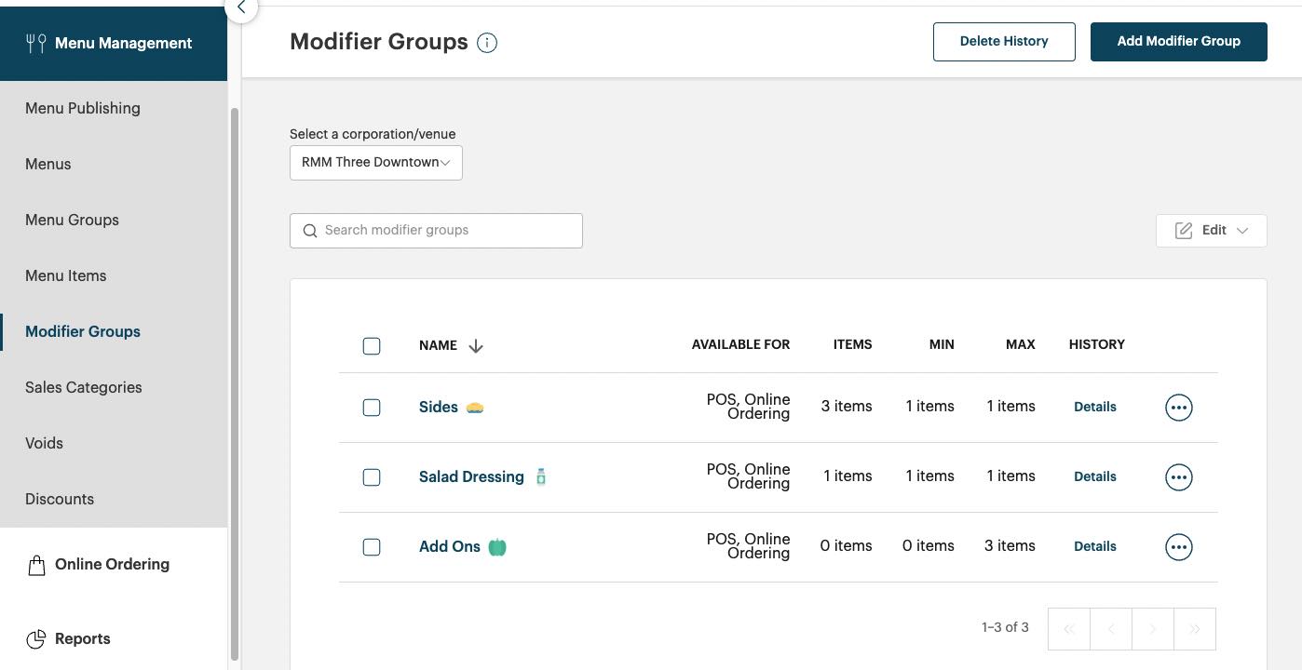Click the edit pencil icon near Edit button
1302x670 pixels.
pyautogui.click(x=1183, y=230)
